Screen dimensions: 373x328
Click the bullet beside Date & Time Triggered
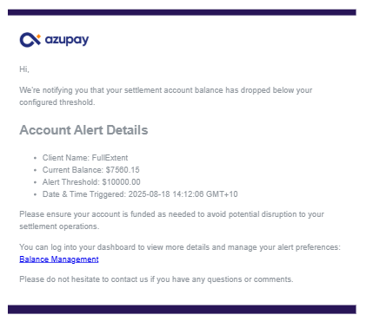pos(35,194)
